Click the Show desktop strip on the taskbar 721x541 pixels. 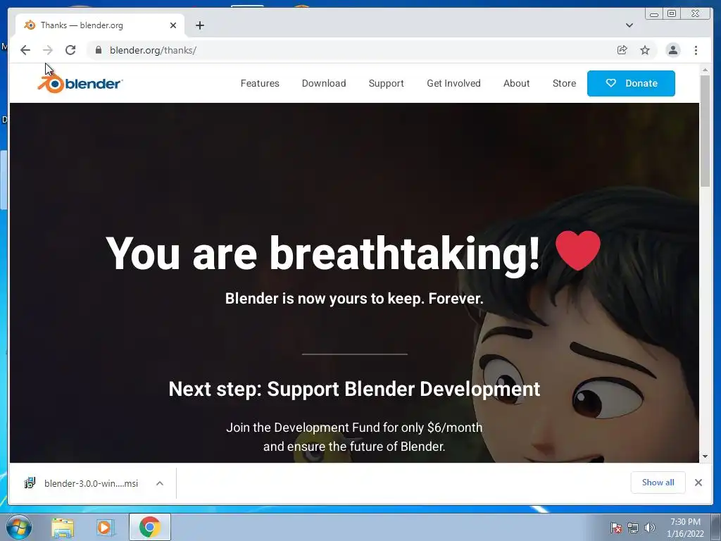click(x=716, y=527)
